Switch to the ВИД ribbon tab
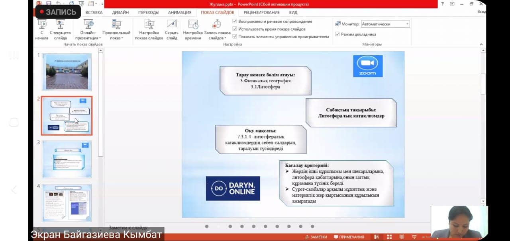Viewport: 510px width, 241px height. pos(293,12)
